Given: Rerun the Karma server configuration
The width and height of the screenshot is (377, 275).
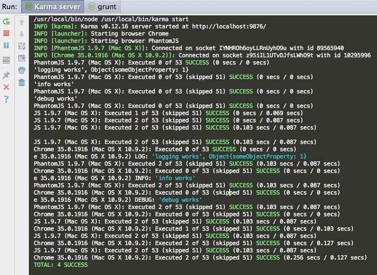Looking at the screenshot, I should 6,22.
